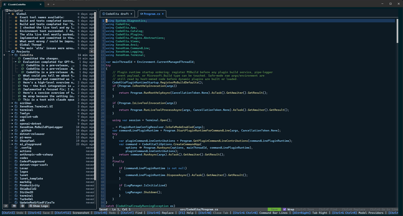The image size is (403, 216).
Task: Click folder icon of scriban project
Action: click(16, 103)
